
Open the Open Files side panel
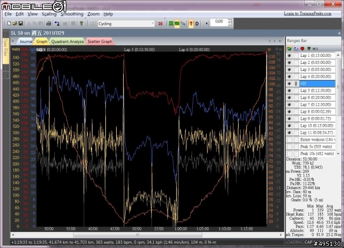pos(6,50)
